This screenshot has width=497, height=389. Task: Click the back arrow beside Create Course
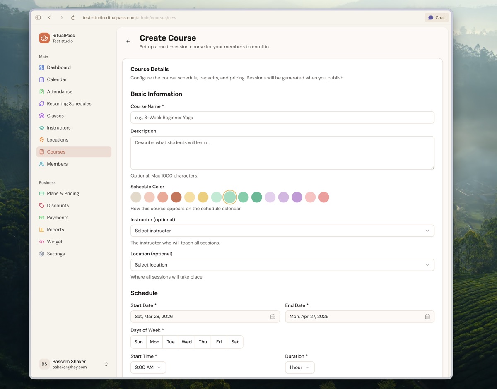pos(128,41)
